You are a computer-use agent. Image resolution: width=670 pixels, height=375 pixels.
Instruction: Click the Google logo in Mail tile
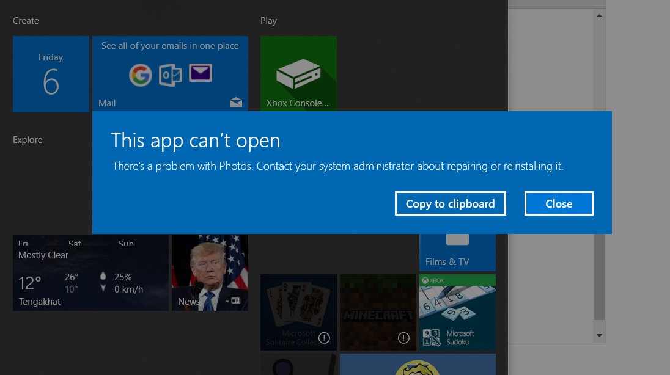(141, 75)
